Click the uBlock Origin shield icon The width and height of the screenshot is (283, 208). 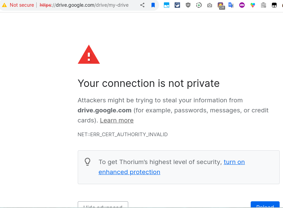(x=188, y=5)
